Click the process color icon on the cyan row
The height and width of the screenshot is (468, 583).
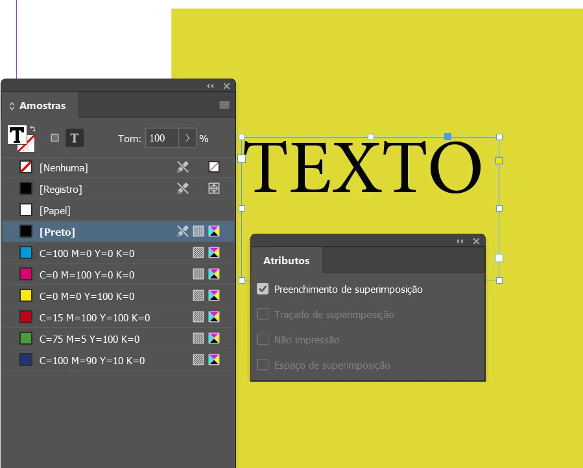(x=198, y=253)
